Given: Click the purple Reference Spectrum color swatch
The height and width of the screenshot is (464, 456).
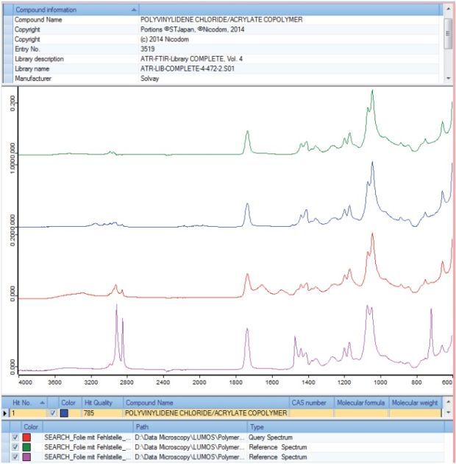Looking at the screenshot, I should [29, 457].
